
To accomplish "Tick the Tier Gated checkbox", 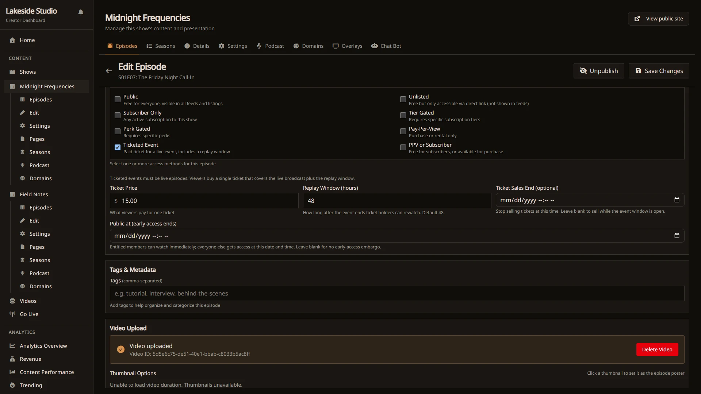I will pyautogui.click(x=403, y=115).
